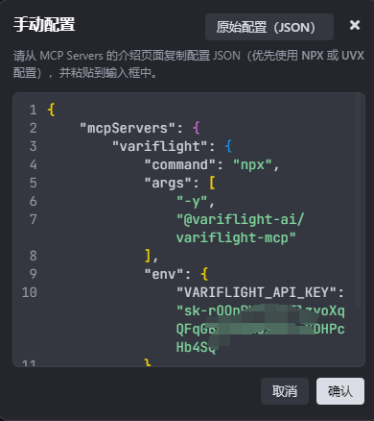
Task: Select line number 7 in the gutter
Action: pos(34,219)
